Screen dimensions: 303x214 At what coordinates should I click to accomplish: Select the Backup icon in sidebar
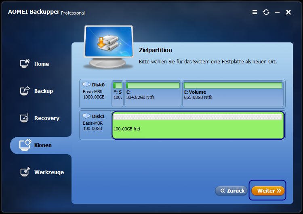[x=25, y=91]
